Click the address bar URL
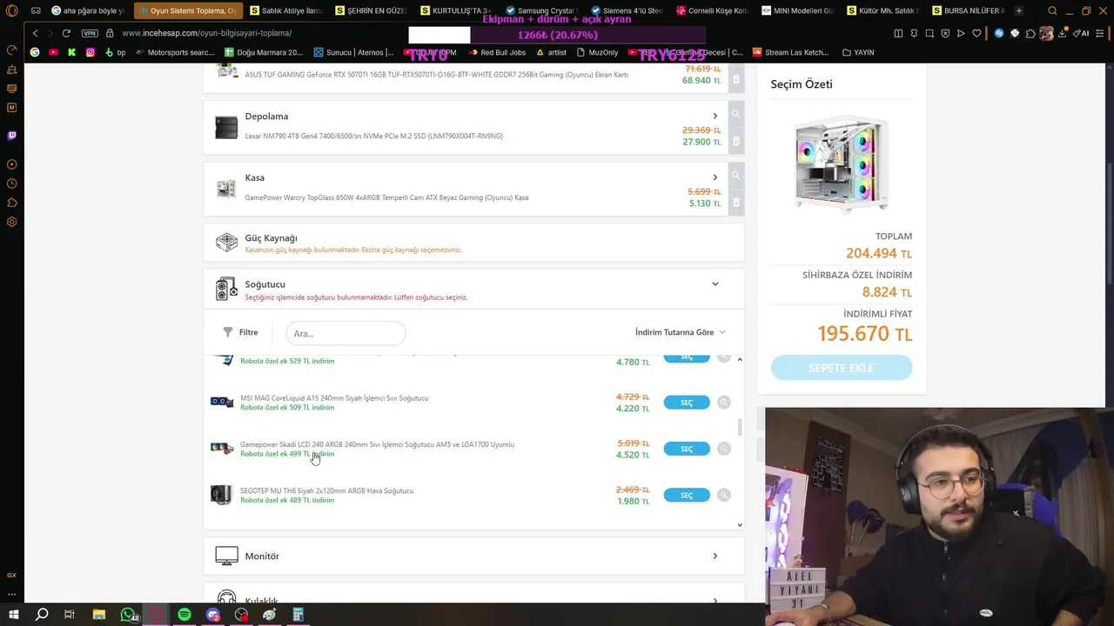This screenshot has width=1114, height=626. click(207, 33)
